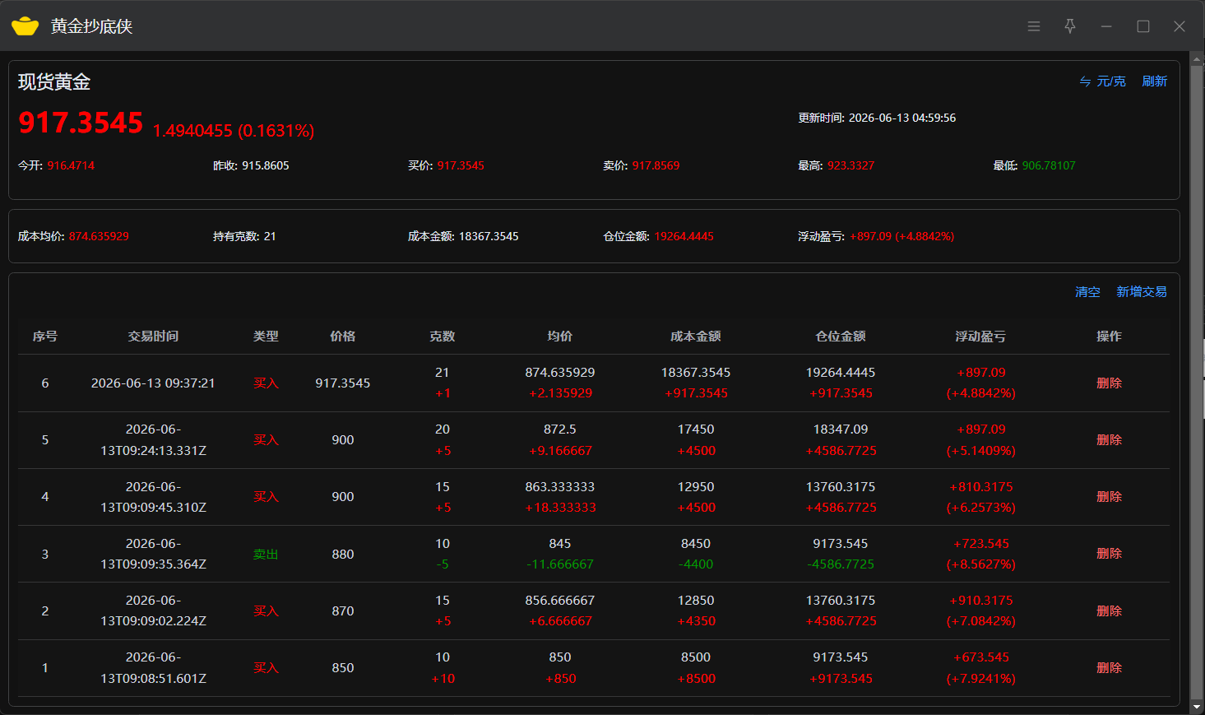Click the 现货黄金 heading

coord(54,82)
